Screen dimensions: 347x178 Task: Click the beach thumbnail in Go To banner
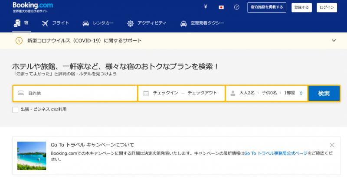click(32, 155)
